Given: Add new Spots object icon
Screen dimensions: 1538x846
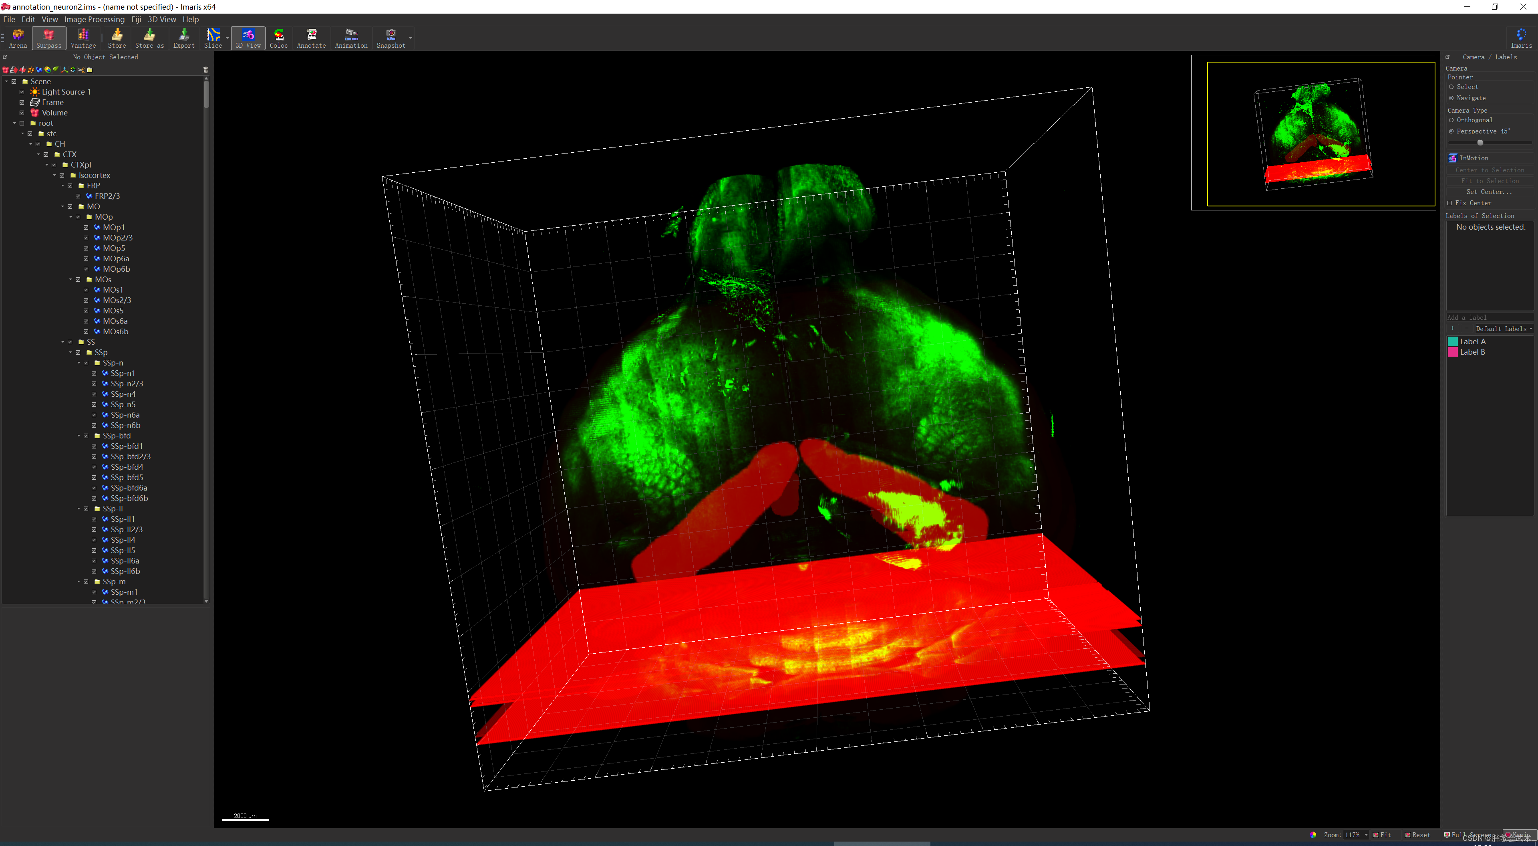Looking at the screenshot, I should (31, 70).
